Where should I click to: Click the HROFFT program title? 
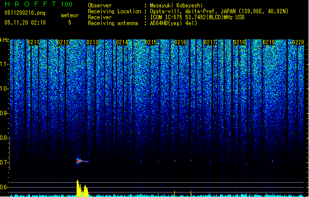click(30, 4)
